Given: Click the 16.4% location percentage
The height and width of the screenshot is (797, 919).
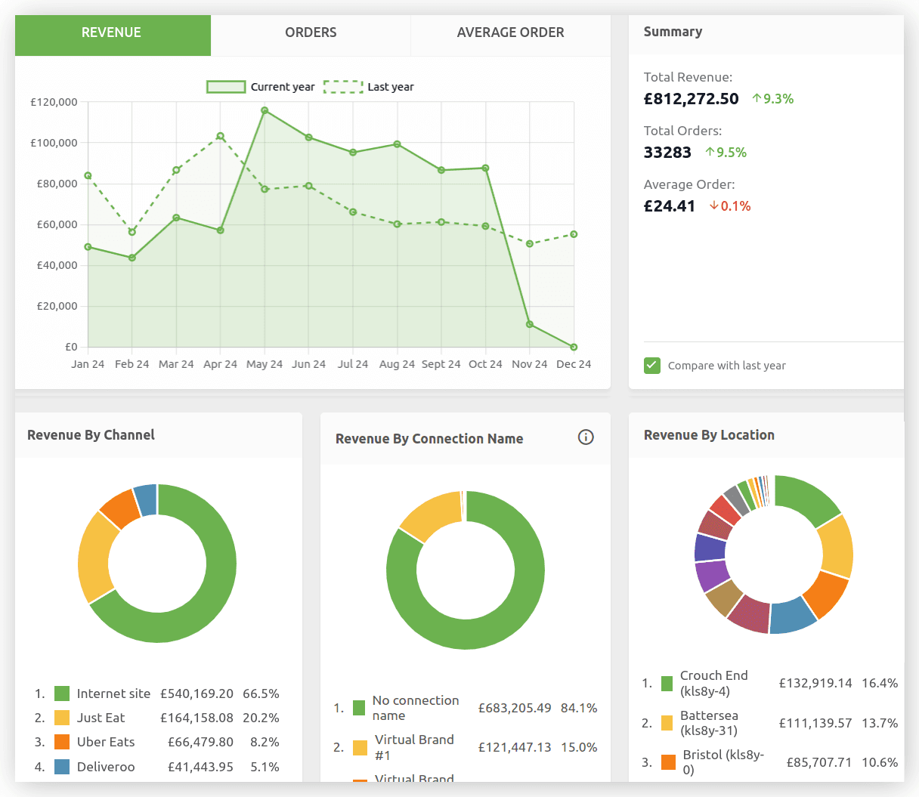Looking at the screenshot, I should [880, 683].
